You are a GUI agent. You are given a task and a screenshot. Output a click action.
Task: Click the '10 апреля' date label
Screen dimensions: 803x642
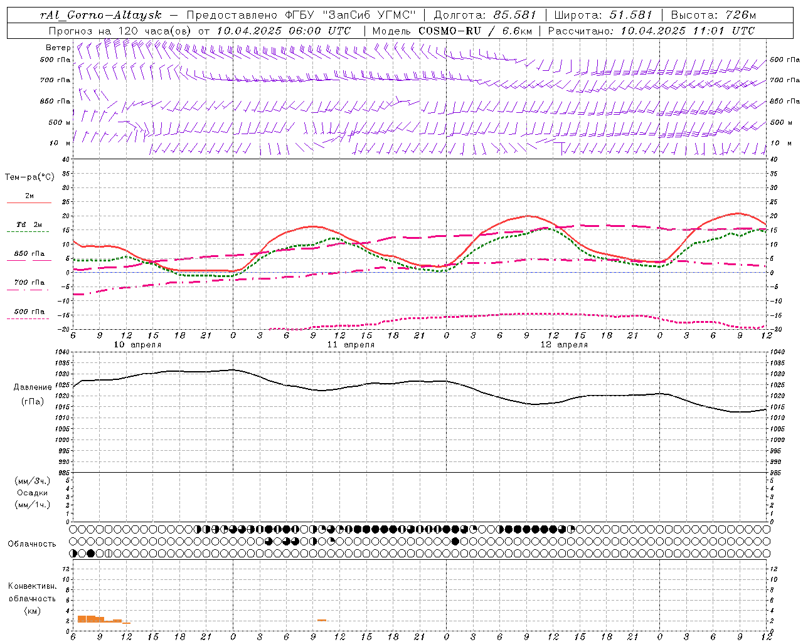point(137,344)
